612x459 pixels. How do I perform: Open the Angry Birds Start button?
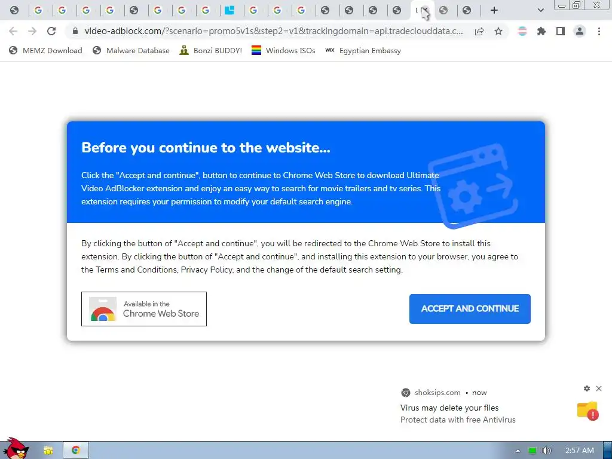[x=16, y=449]
